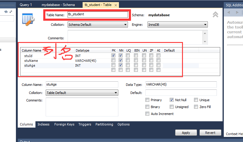The height and width of the screenshot is (142, 243).
Task: Enable the Zero Fill checkbox
Action: click(196, 107)
